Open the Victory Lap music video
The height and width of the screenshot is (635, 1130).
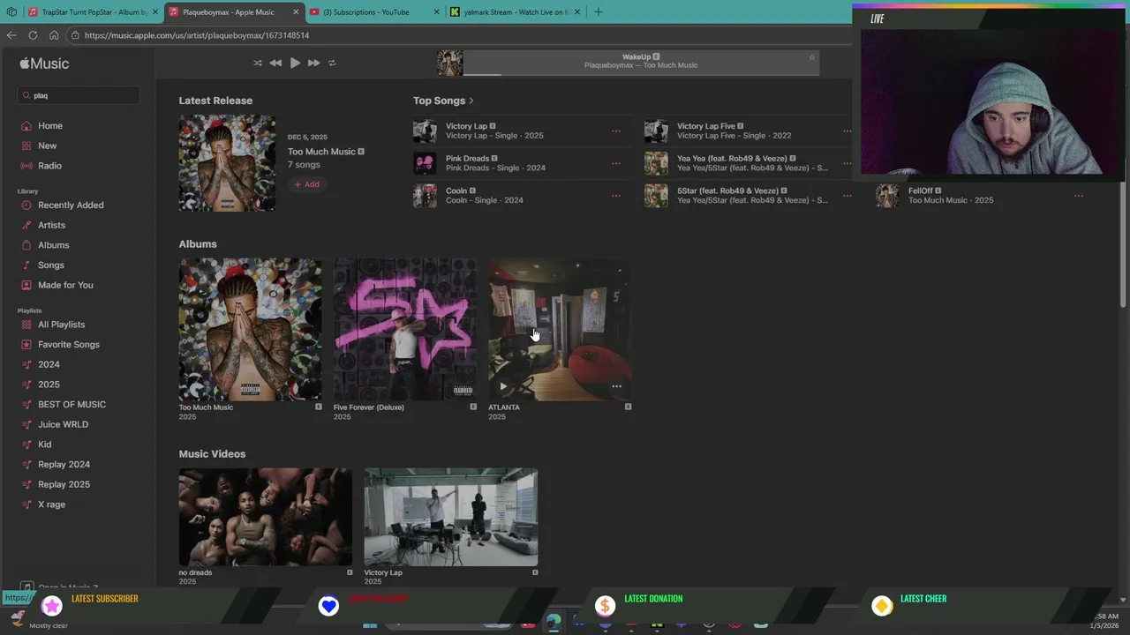pos(450,518)
